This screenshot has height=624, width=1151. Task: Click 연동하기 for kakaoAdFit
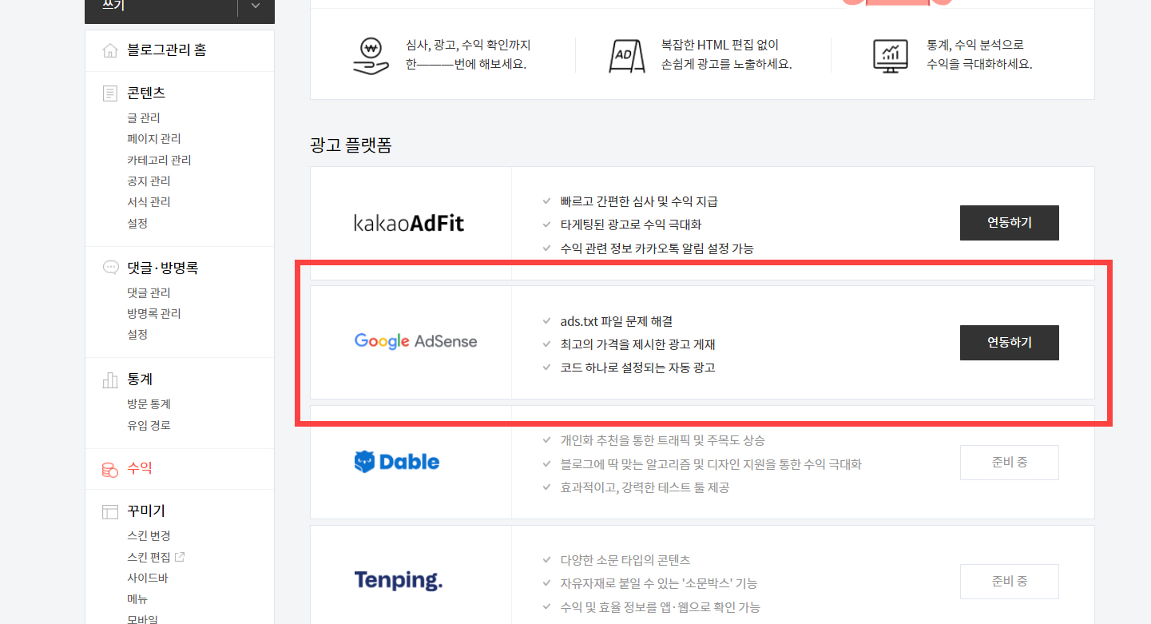tap(1010, 223)
